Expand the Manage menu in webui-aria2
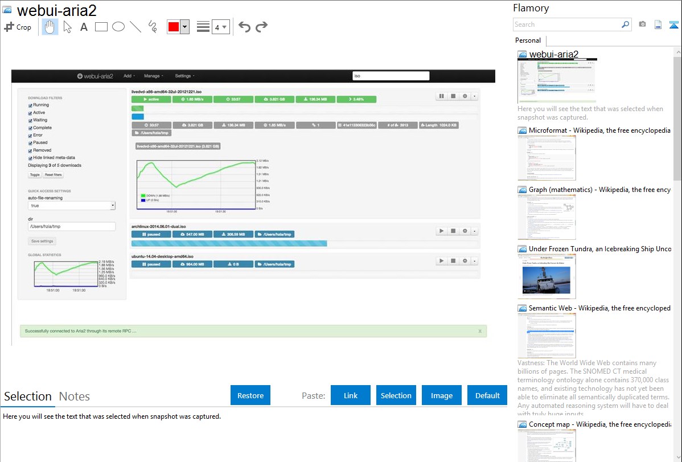Screen dimensions: 682x462 (x=154, y=76)
